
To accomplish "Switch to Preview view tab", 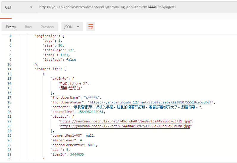I will tap(47, 27).
